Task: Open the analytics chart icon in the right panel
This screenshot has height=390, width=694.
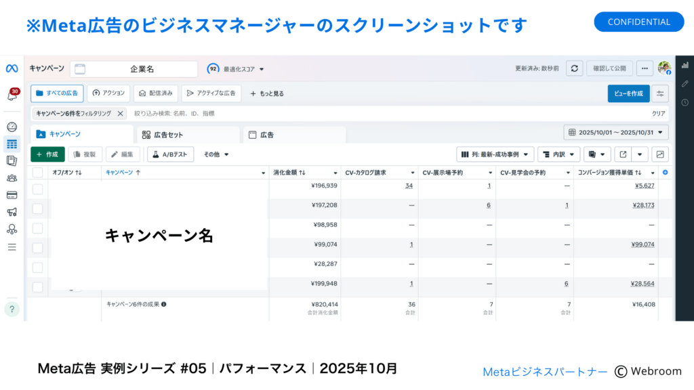Action: (x=687, y=64)
